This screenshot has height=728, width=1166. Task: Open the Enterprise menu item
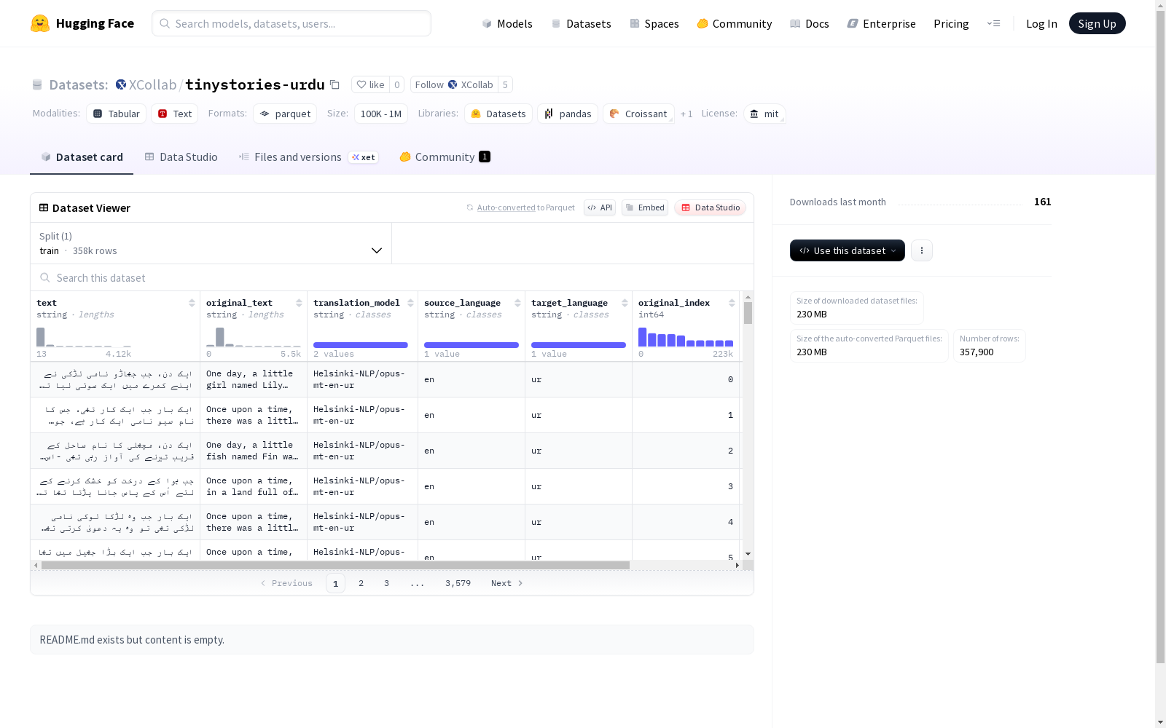[x=882, y=23]
